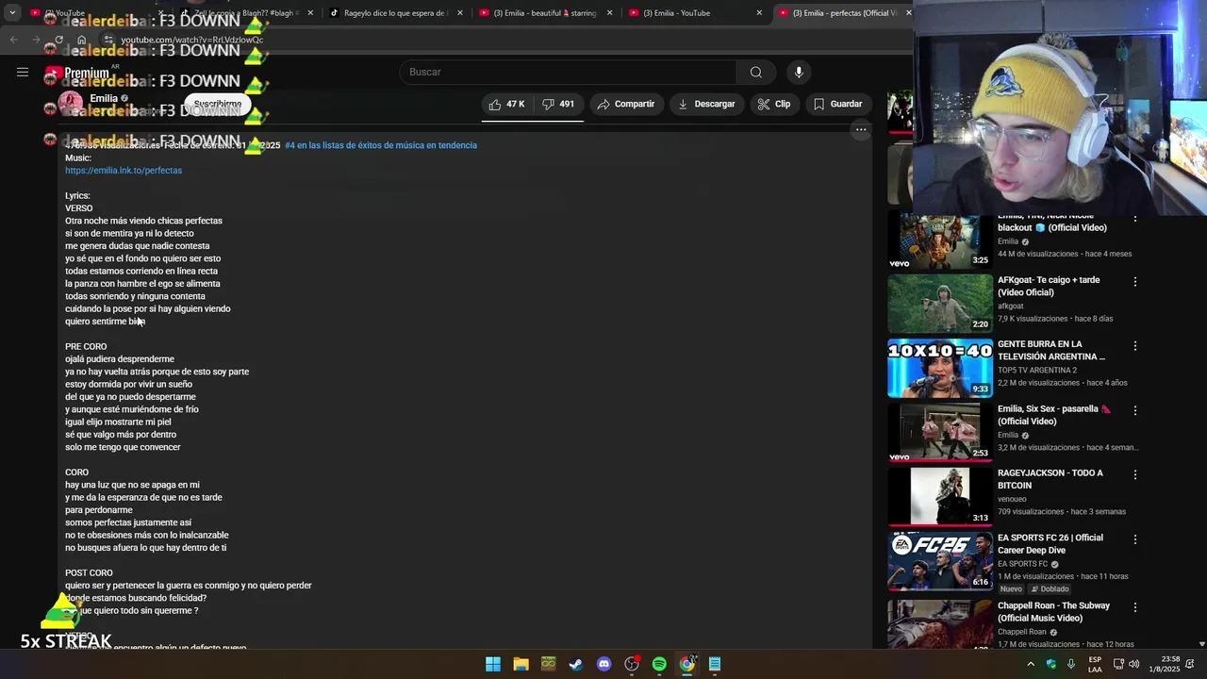
Task: Open options menu for EA SPORTS FC 26 video
Action: pos(1135,539)
